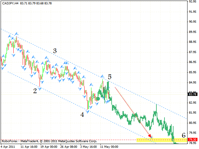Image resolution: width=199 pixels, height=149 pixels.
Task: Click the RoboForex MetaTrader4 copyright text
Action: [49, 141]
